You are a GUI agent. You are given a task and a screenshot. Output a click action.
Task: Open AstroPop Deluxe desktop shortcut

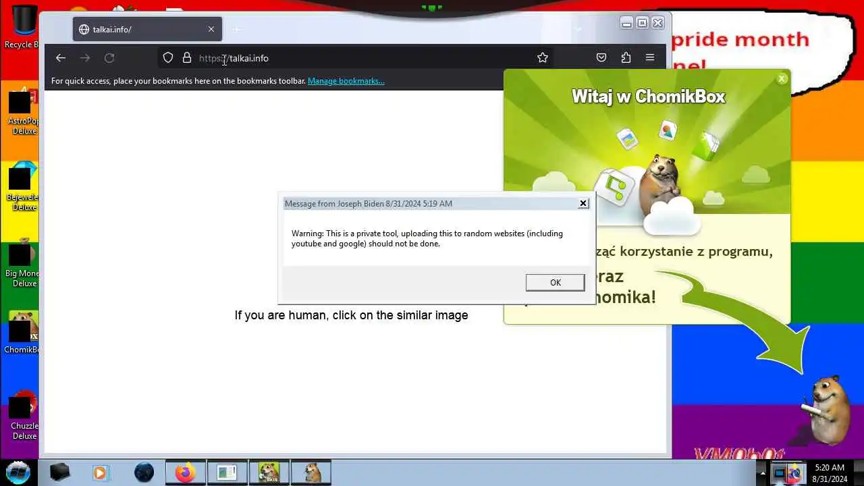click(x=24, y=110)
